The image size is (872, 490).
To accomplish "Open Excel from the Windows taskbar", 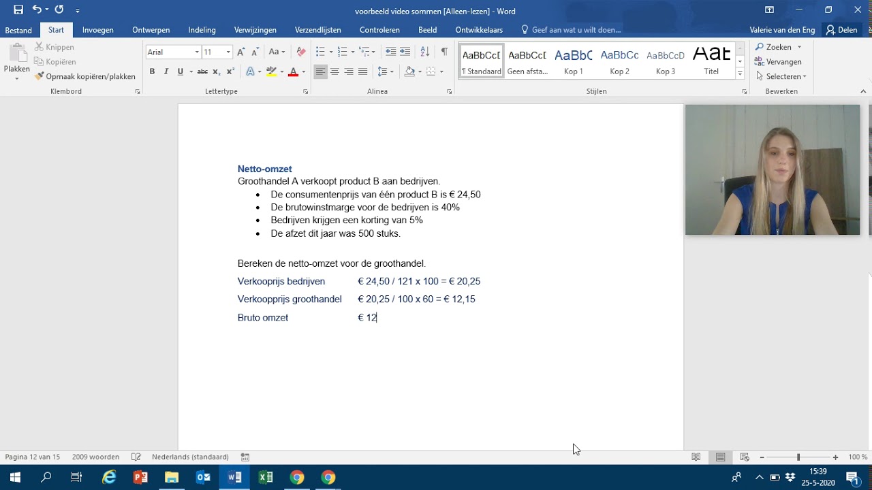I will point(266,477).
